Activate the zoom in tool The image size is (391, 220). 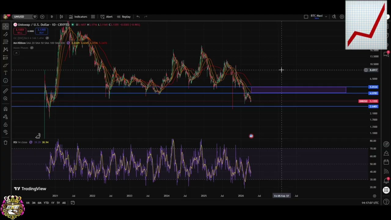[x=5, y=98]
